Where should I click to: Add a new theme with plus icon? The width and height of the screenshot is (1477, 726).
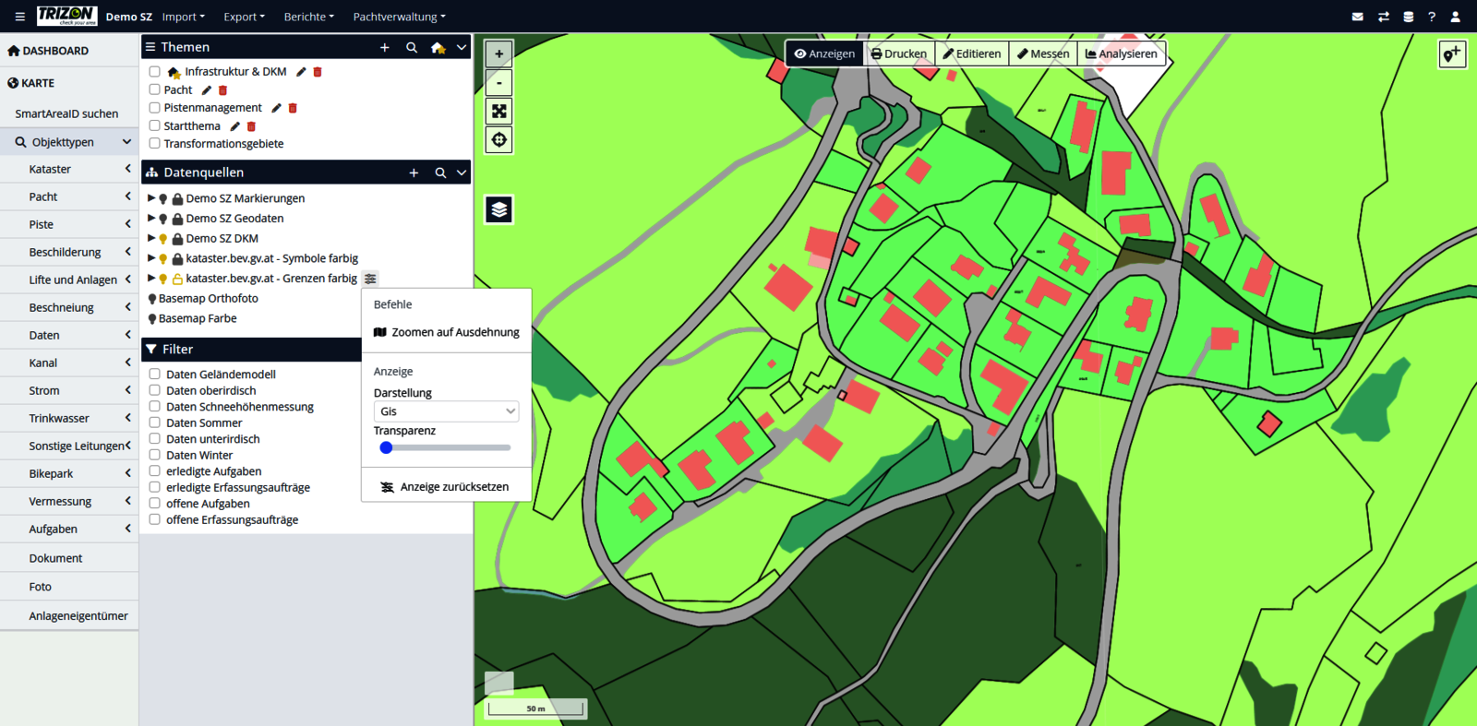click(x=384, y=47)
